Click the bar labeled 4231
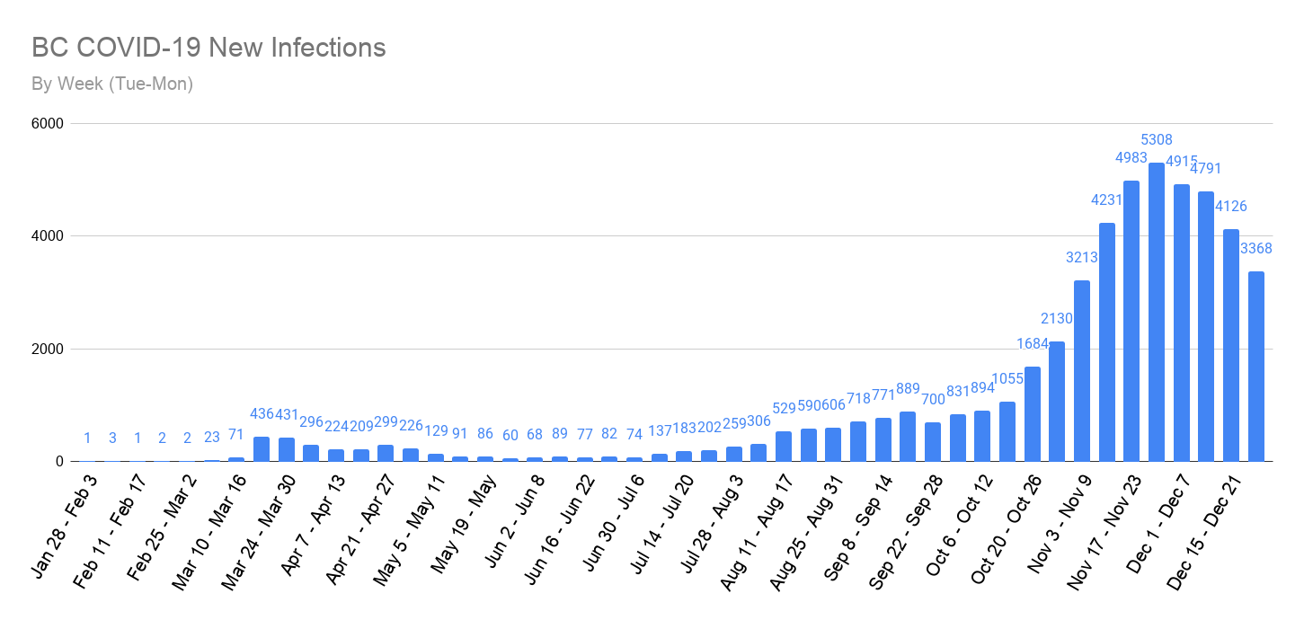Screen dimensions: 1304x620 [1107, 343]
